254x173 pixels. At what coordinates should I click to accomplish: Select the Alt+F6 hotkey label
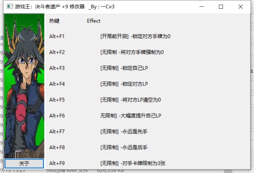point(57,116)
